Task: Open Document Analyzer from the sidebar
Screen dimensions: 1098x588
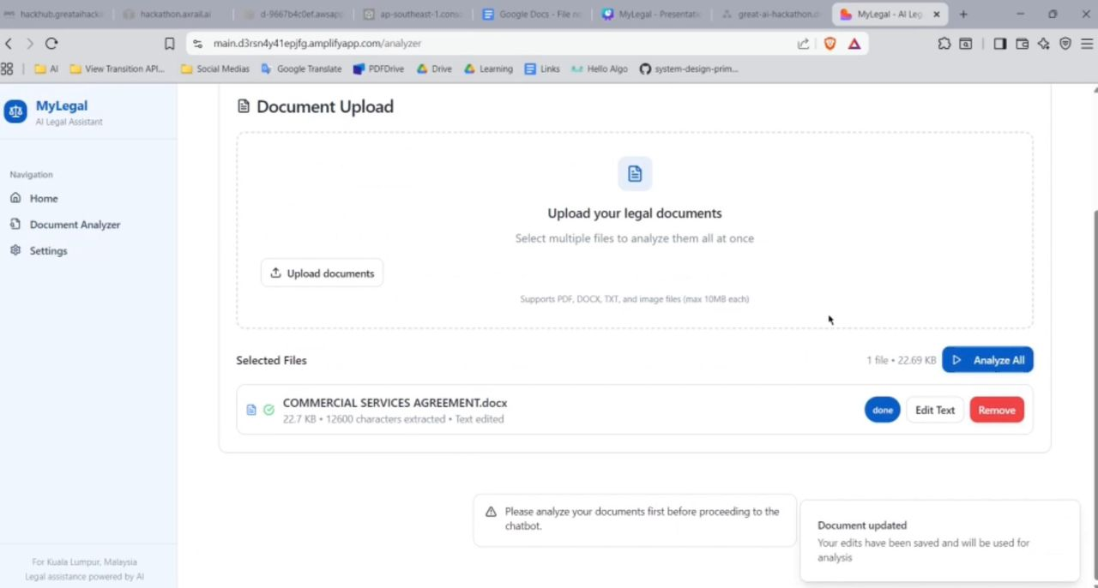Action: (x=75, y=224)
